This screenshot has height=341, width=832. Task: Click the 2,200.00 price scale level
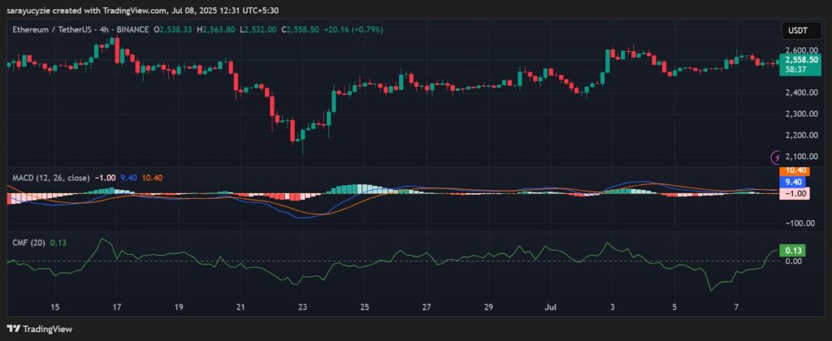click(798, 135)
